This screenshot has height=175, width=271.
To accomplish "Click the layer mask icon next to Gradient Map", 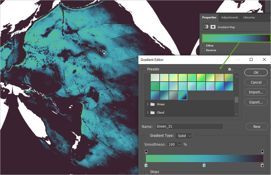I will pyautogui.click(x=213, y=26).
